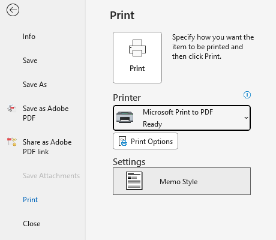Click the Print Options button label

[x=152, y=142]
